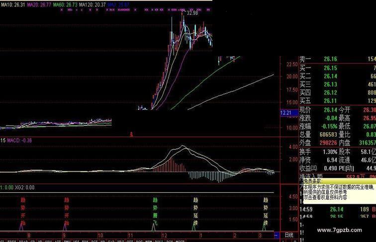Click the small red marker below the price chart
The width and height of the screenshot is (376, 242).
tap(131, 134)
